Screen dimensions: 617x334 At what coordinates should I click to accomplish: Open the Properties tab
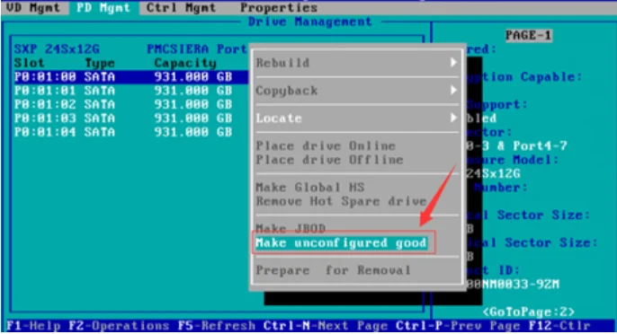coord(279,7)
